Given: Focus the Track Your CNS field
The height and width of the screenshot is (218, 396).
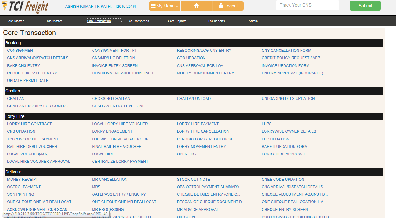Looking at the screenshot, I should 307,5.
